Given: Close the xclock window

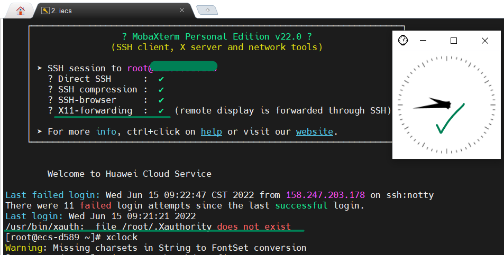Looking at the screenshot, I should [x=484, y=41].
